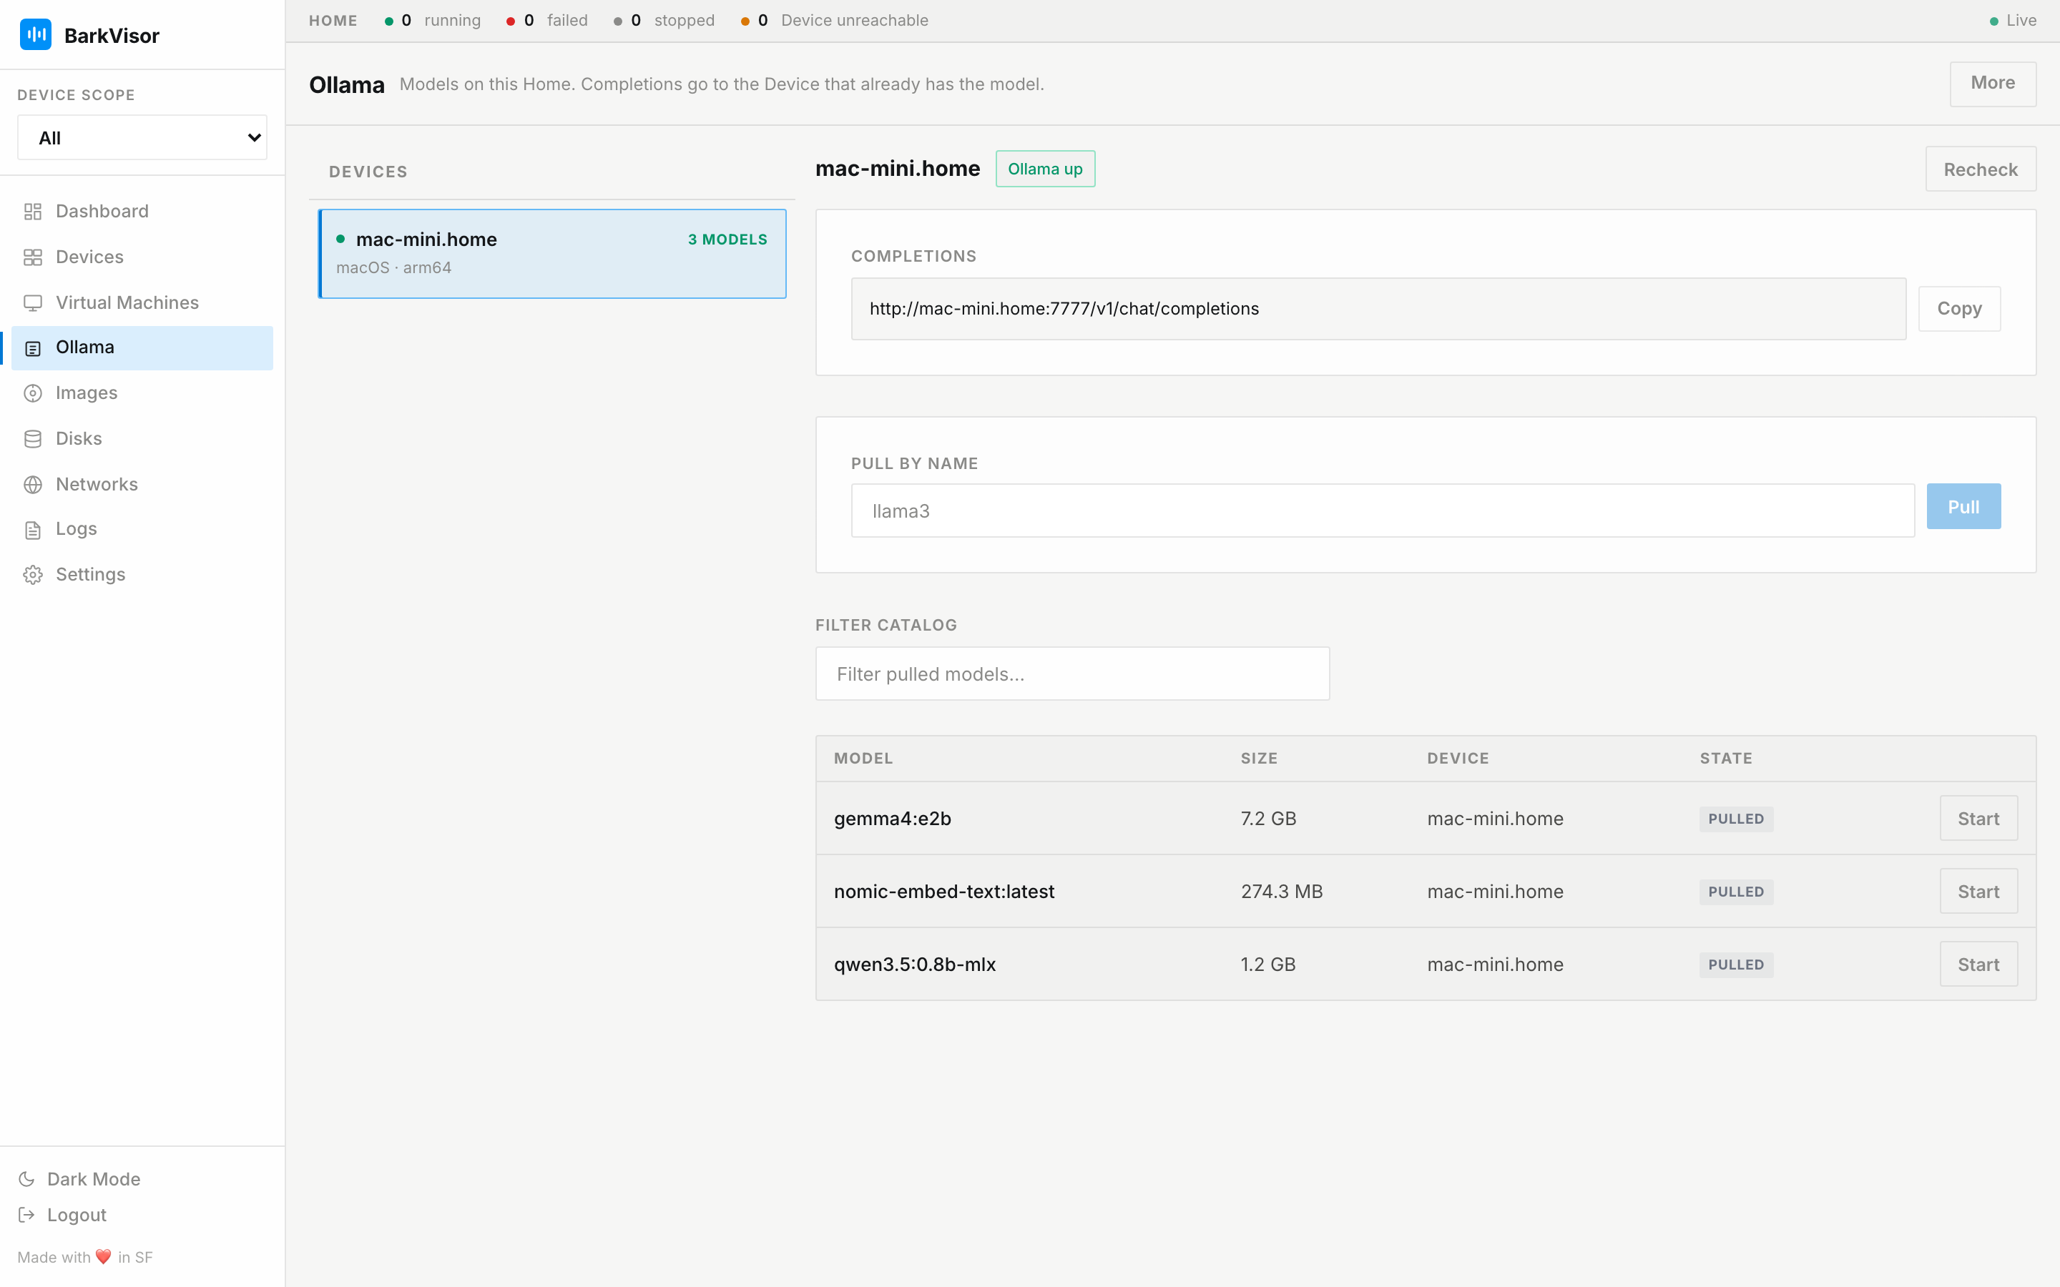
Task: Click macOS · arm64 device subtitle
Action: pyautogui.click(x=393, y=267)
